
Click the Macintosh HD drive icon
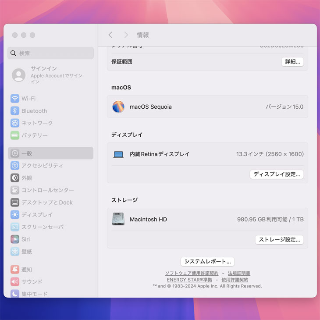118,219
